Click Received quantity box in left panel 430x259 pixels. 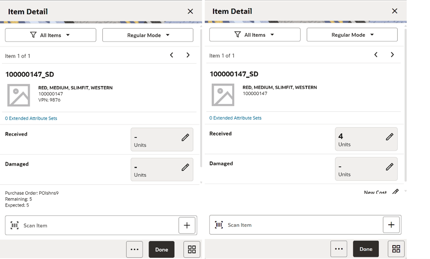pyautogui.click(x=162, y=139)
